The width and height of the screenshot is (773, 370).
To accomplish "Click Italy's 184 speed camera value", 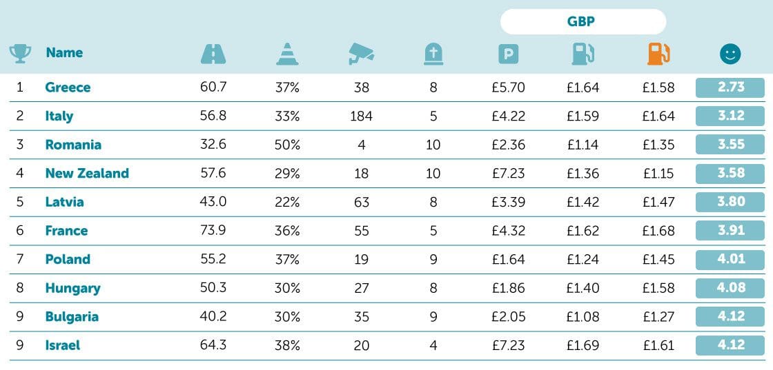I will click(361, 116).
